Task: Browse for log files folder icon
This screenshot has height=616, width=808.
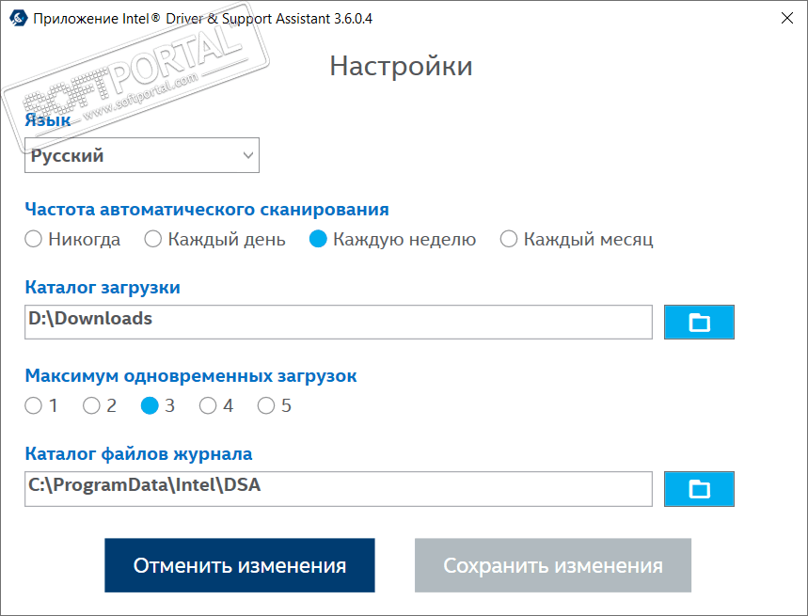Action: click(699, 489)
